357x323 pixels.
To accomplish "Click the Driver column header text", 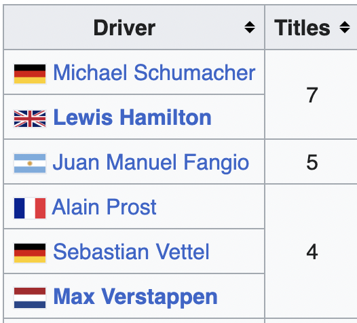I will pos(124,28).
